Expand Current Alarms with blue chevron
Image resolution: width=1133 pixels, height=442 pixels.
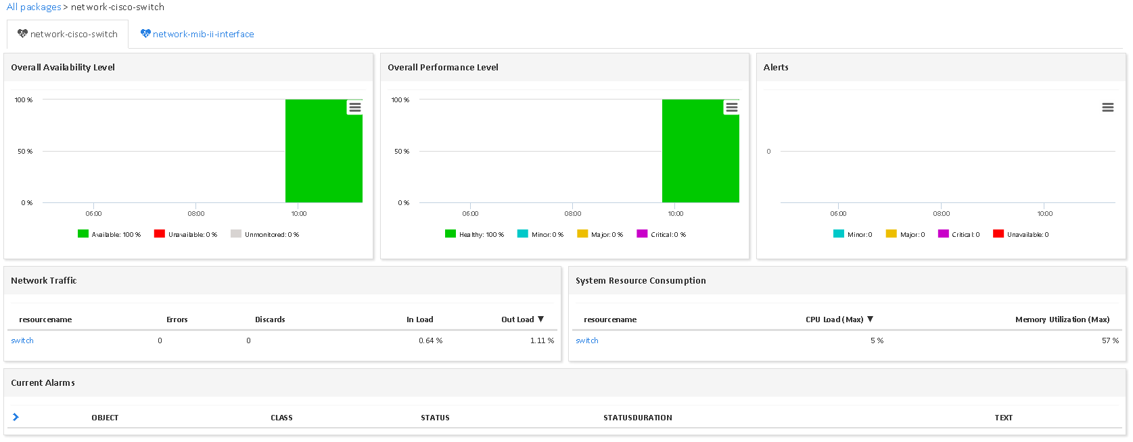(x=16, y=417)
